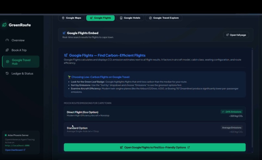The image size is (262, 160).
Task: Select Google Travel Hub in sidebar
Action: pyautogui.click(x=21, y=61)
